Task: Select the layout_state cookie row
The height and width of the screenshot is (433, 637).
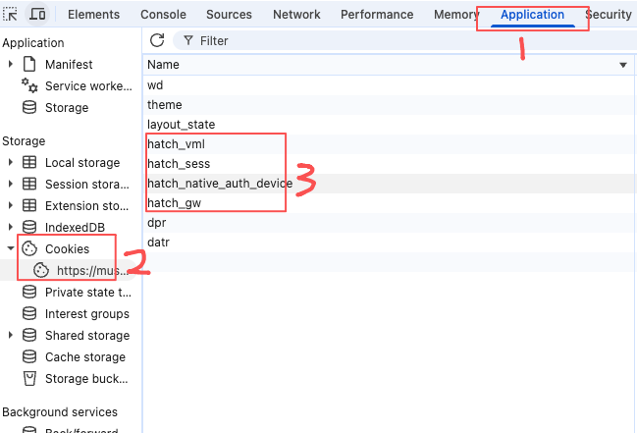Action: click(x=389, y=125)
